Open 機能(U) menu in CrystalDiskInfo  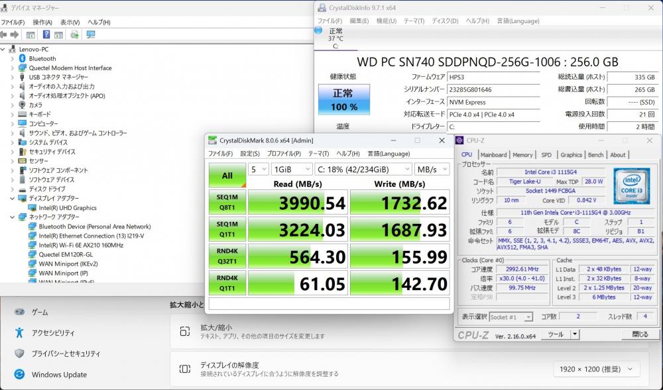pos(386,21)
